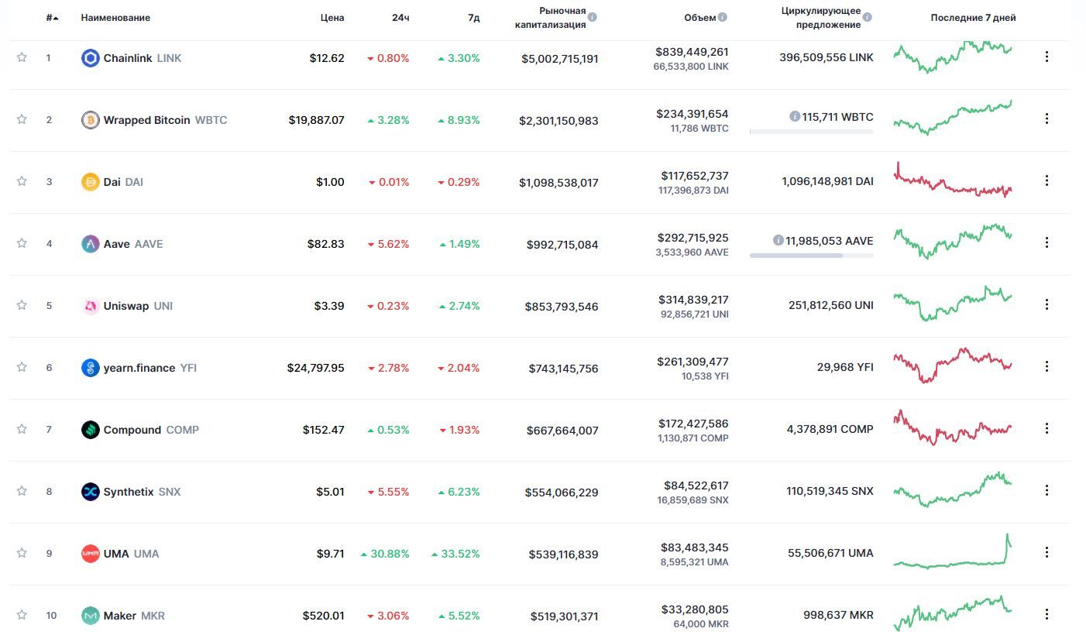This screenshot has height=642, width=1086.
Task: Sort the table by rank number column
Action: [52, 17]
